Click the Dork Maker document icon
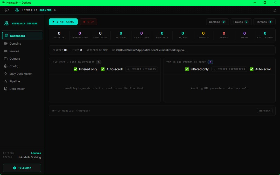The image size is (280, 175). pyautogui.click(x=6, y=89)
